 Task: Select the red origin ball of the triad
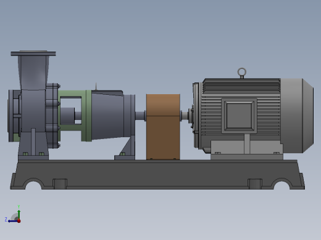19,221
